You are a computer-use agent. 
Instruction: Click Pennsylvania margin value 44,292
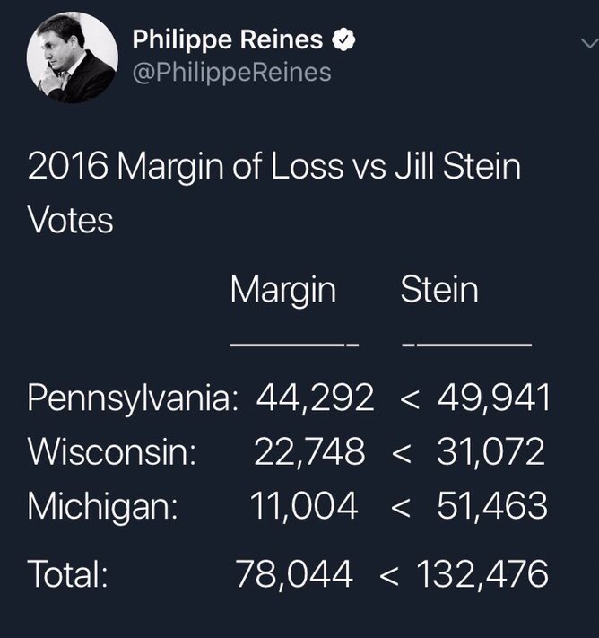coord(314,398)
